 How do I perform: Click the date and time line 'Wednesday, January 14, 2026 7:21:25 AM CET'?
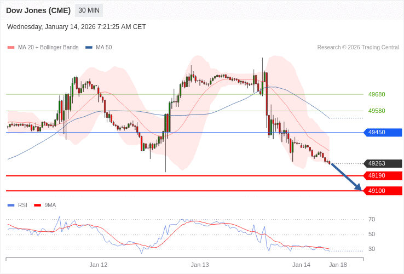pos(77,27)
